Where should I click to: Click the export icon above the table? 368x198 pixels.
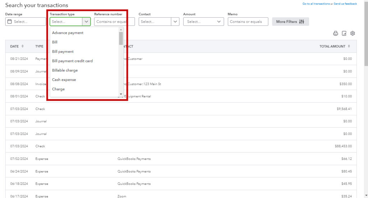coord(344,33)
